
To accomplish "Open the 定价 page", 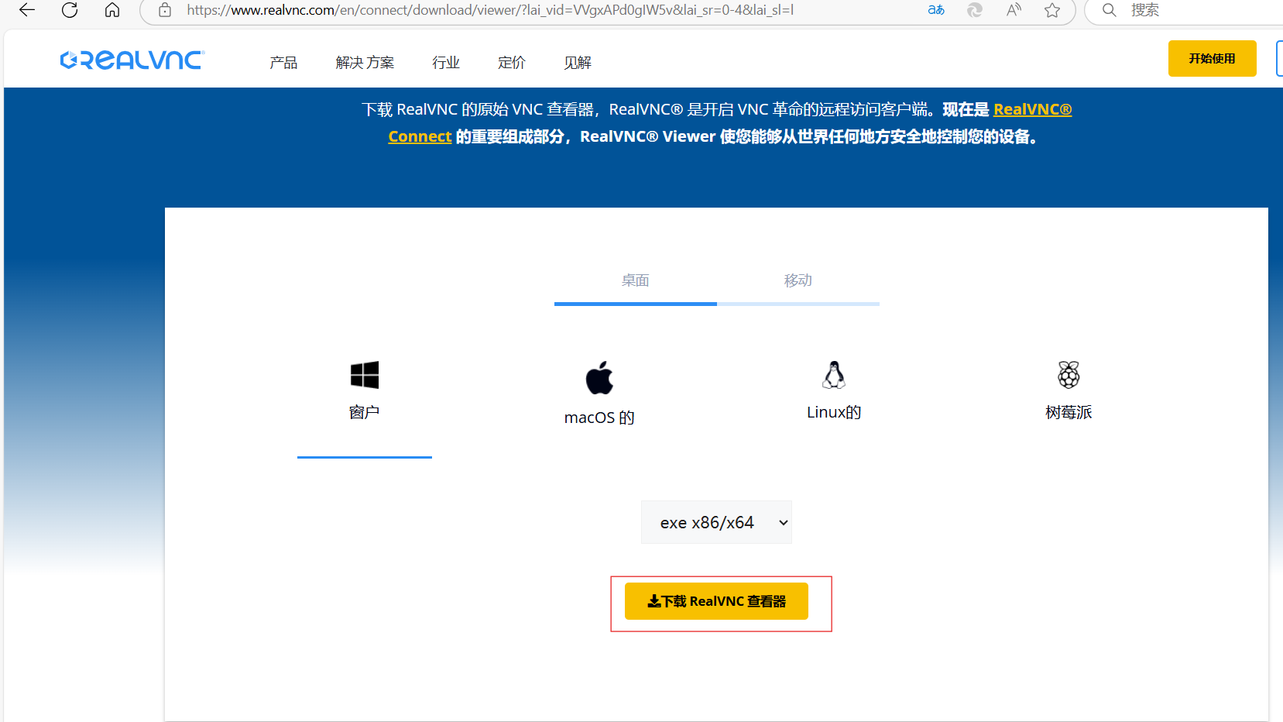I will point(512,63).
